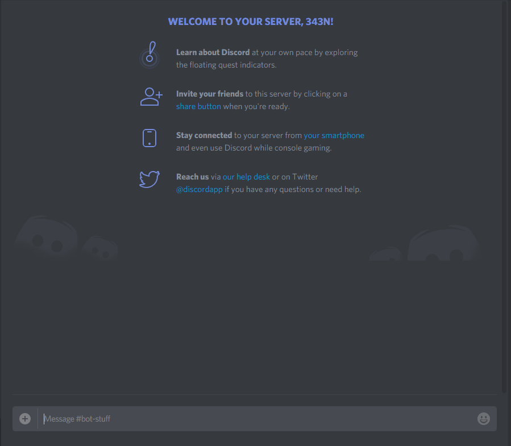This screenshot has width=511, height=446.
Task: Click the vertical scrollbar on the right edge
Action: coord(504,193)
